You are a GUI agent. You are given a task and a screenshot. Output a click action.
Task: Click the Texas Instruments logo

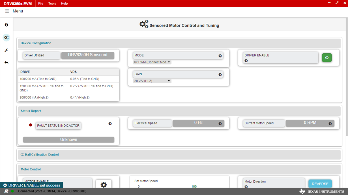[322, 191]
